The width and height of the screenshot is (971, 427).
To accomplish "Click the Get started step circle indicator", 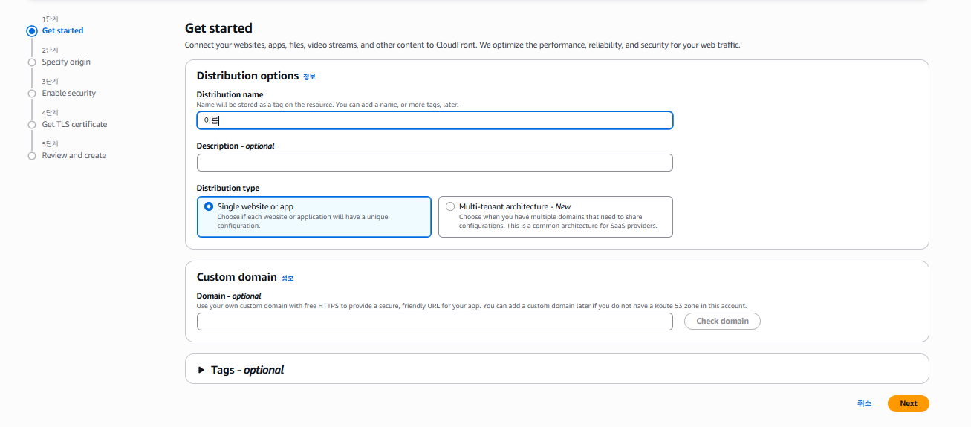I will coord(31,31).
